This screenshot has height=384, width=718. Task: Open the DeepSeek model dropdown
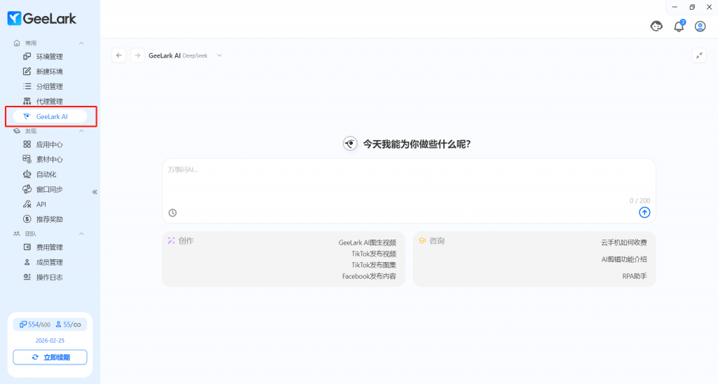pyautogui.click(x=219, y=55)
